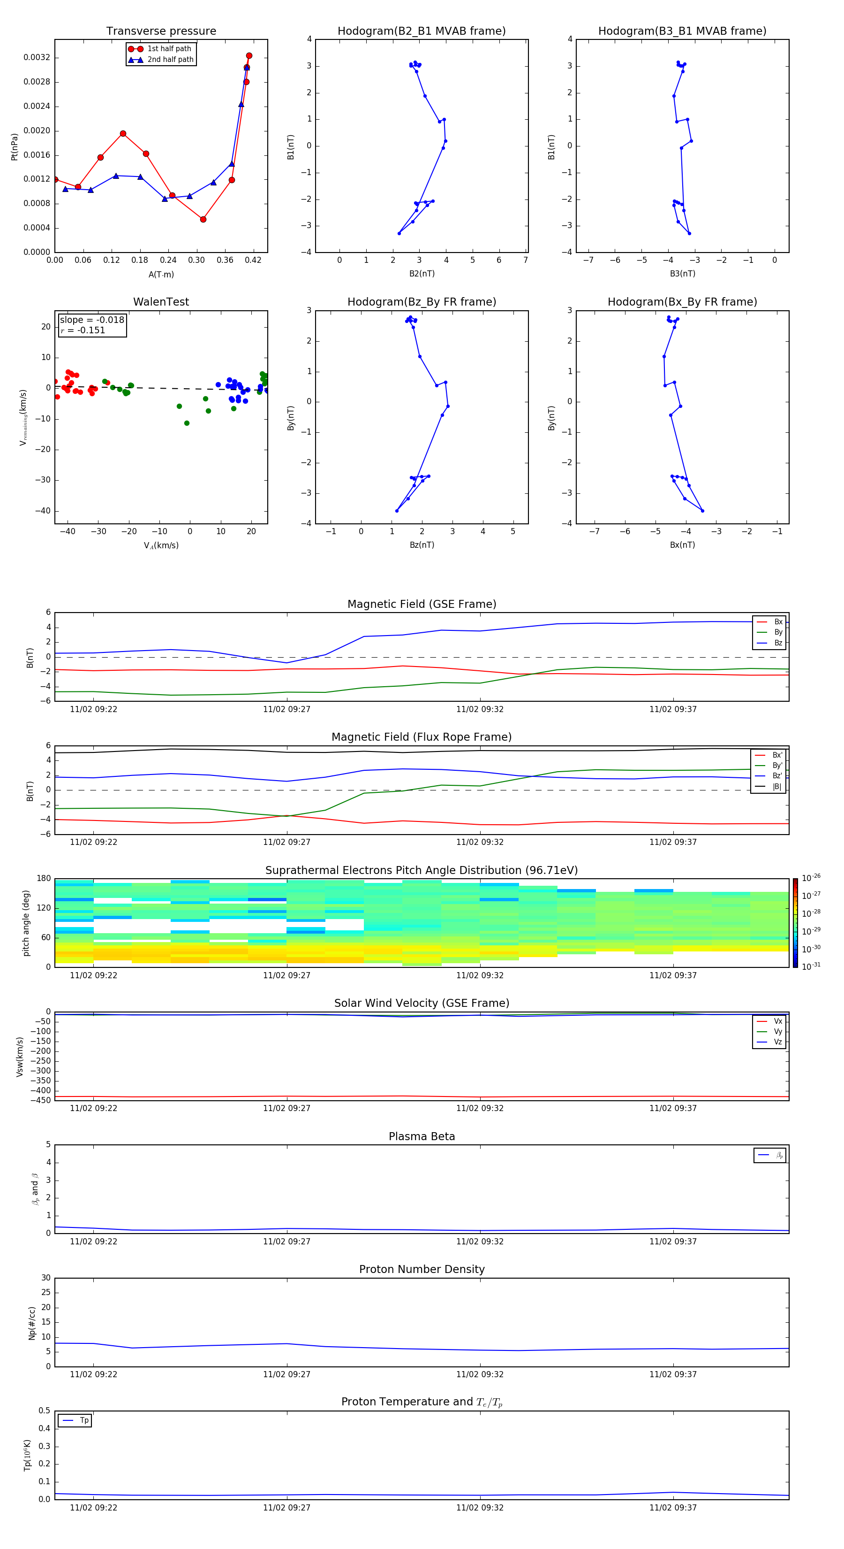The width and height of the screenshot is (844, 1549).
Task: Click the 'Hodogram(Bz_By FR frame)' title
Action: [x=422, y=302]
